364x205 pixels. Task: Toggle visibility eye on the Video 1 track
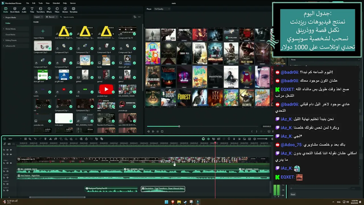click(11, 163)
